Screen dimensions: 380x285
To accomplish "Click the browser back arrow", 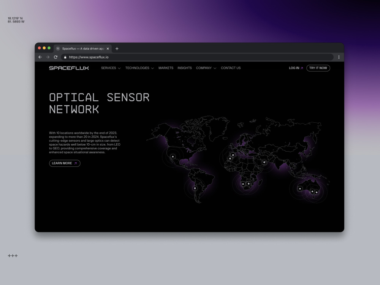I will point(40,57).
